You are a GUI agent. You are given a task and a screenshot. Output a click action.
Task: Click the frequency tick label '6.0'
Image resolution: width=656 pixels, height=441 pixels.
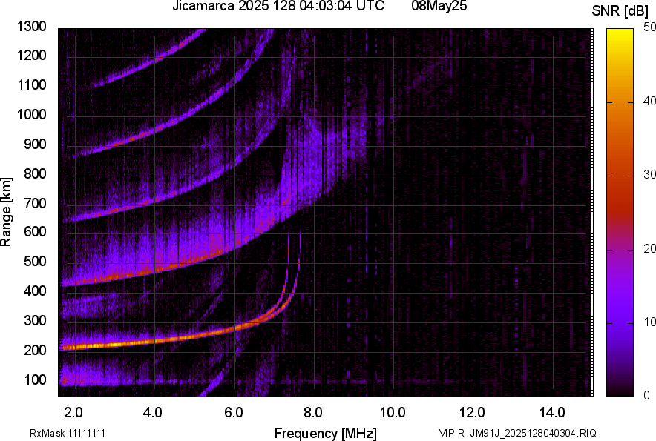coord(234,413)
